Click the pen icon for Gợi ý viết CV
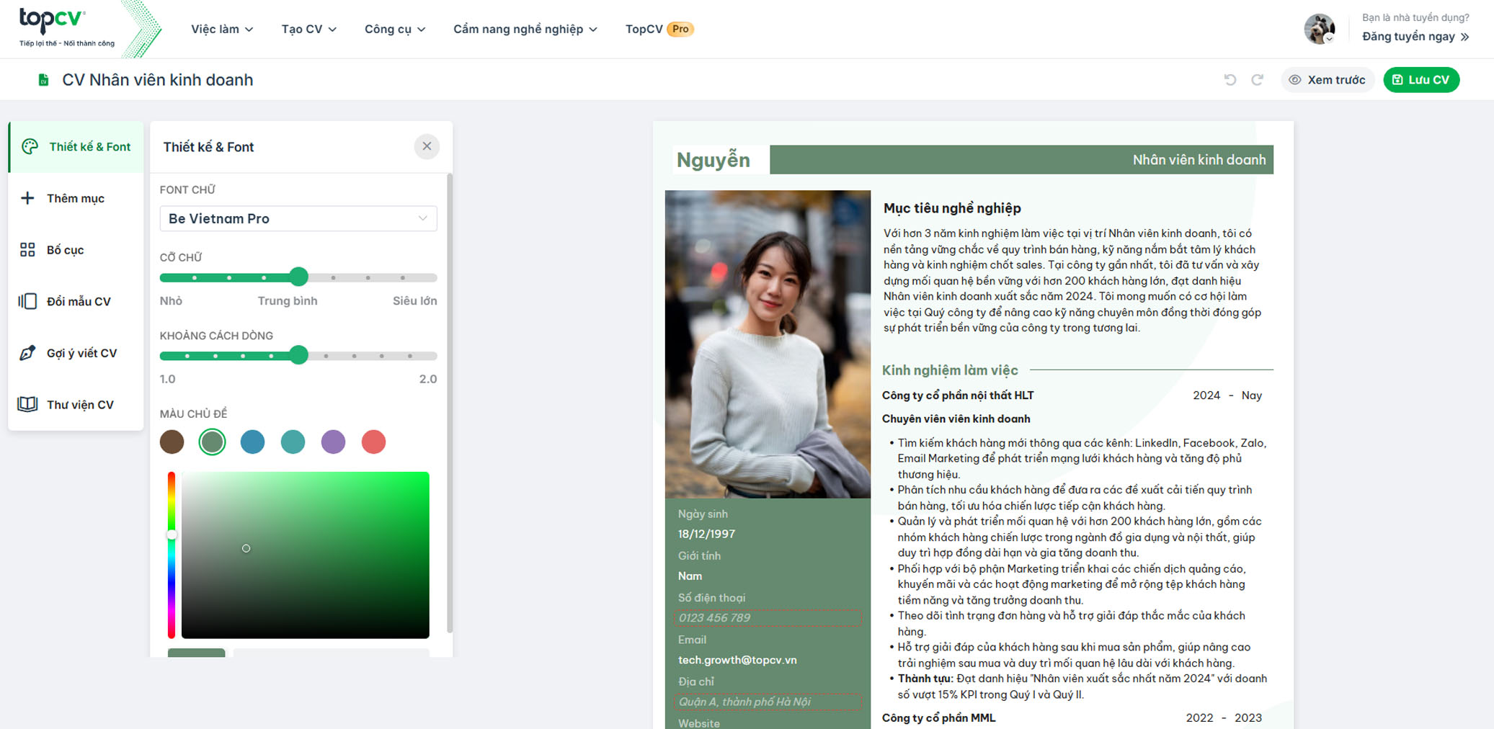1494x729 pixels. click(27, 353)
